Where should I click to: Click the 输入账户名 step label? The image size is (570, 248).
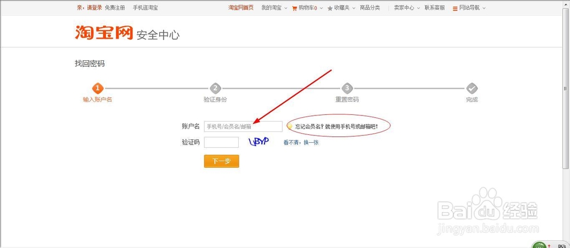[97, 100]
